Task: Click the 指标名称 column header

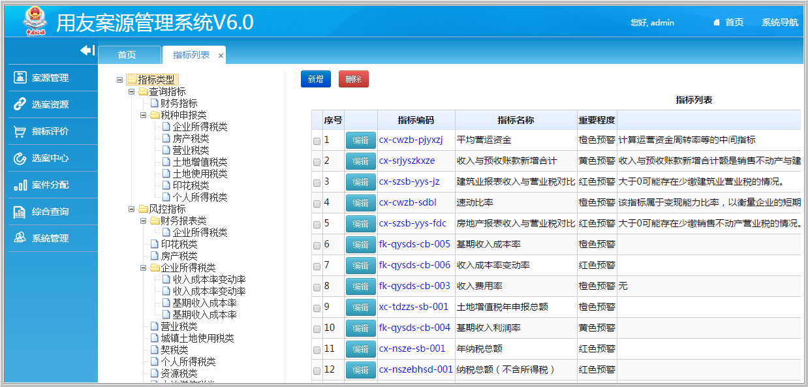Action: point(516,120)
